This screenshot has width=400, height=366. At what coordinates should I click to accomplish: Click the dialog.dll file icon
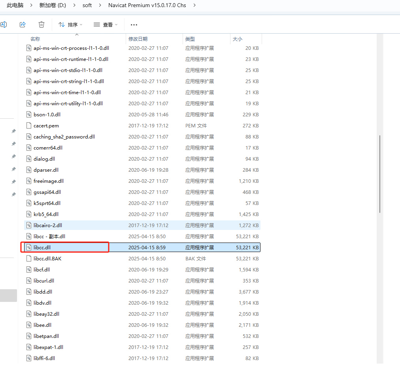click(28, 159)
